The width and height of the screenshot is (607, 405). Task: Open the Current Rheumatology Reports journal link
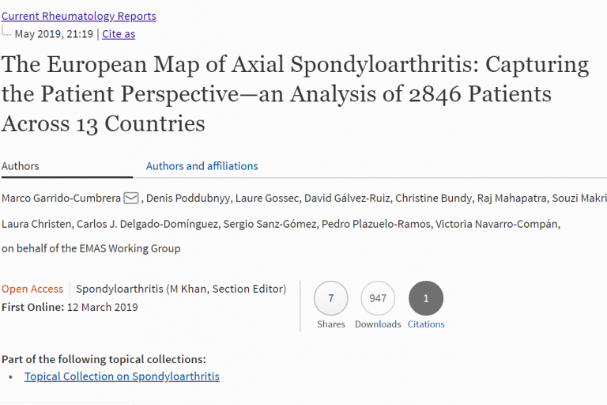point(79,16)
